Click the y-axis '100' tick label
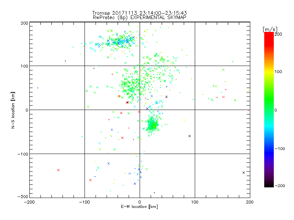Viewport: 294px width, 220px height. point(24,66)
